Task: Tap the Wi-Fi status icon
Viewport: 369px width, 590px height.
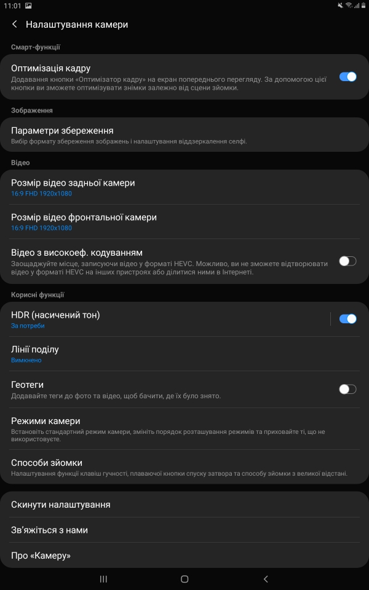Action: pos(349,6)
